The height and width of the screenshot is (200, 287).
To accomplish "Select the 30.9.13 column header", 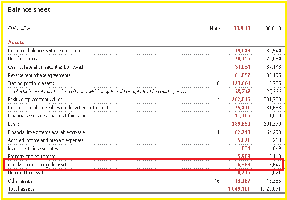I will pyautogui.click(x=242, y=28).
